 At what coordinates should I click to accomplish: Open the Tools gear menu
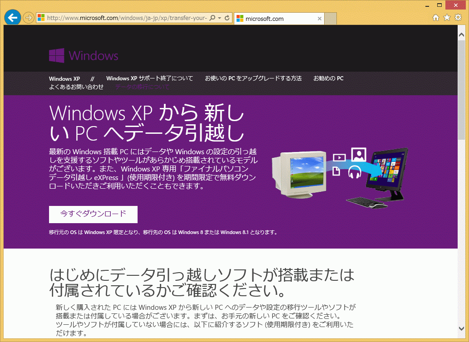point(458,18)
